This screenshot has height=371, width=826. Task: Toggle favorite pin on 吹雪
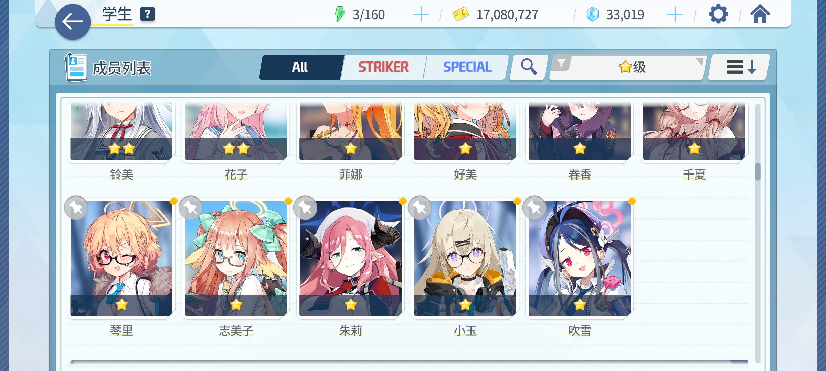[x=534, y=208]
